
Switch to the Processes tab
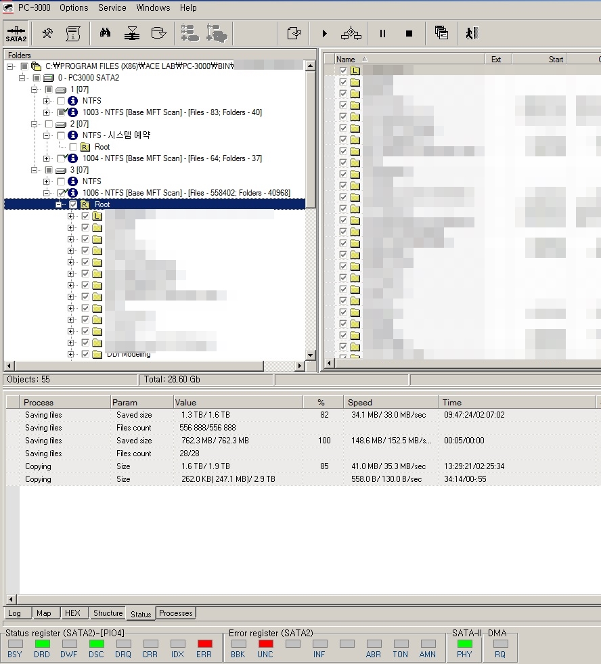point(176,613)
